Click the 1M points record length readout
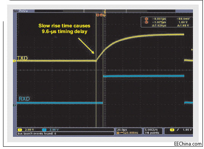The image size is (204, 149). (152, 133)
